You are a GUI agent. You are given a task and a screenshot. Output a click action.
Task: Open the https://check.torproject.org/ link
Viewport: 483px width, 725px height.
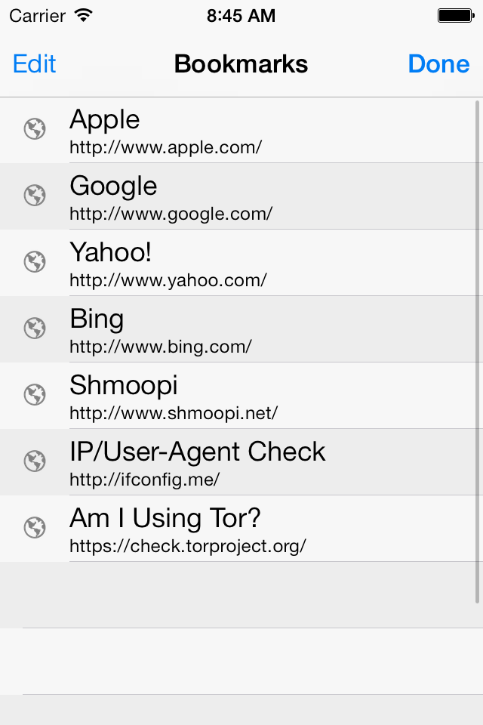coord(188,546)
